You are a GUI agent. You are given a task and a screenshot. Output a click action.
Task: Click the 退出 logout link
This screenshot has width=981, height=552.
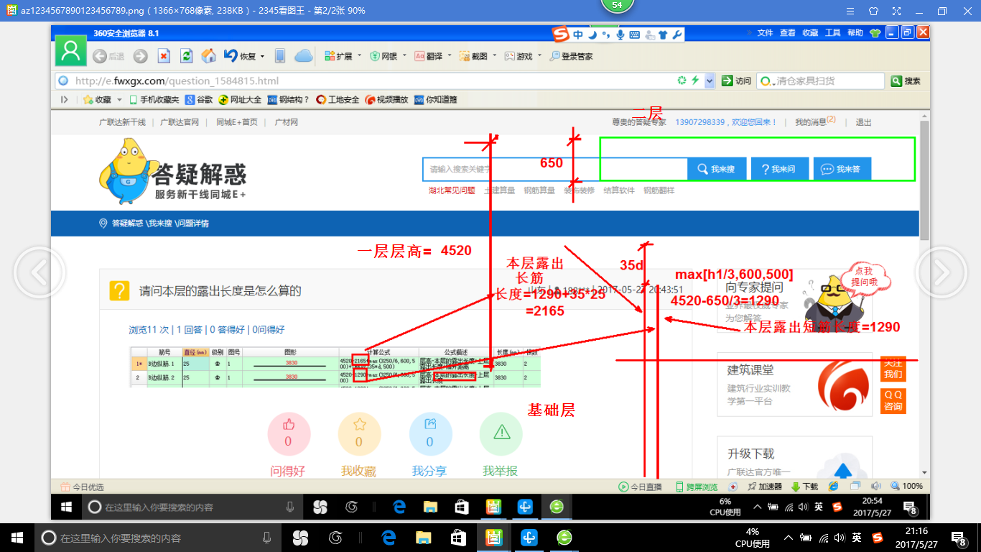click(863, 122)
